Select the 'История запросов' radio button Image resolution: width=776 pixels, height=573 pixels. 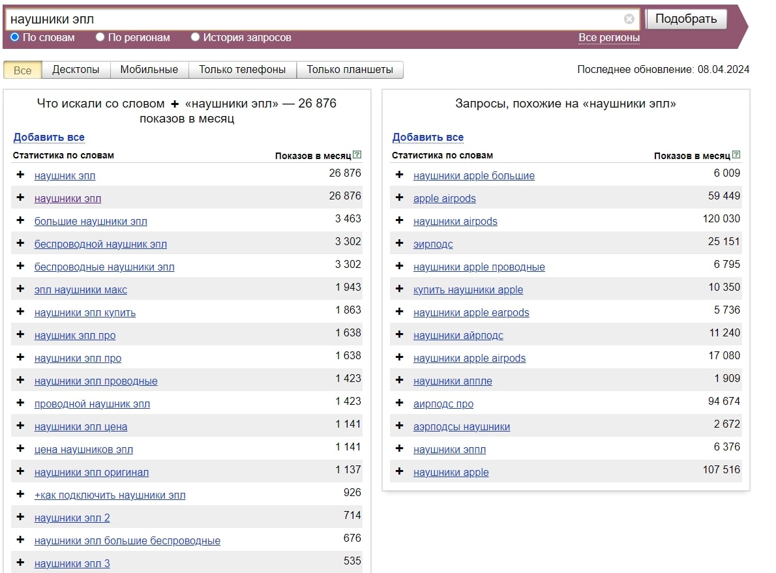(x=196, y=37)
